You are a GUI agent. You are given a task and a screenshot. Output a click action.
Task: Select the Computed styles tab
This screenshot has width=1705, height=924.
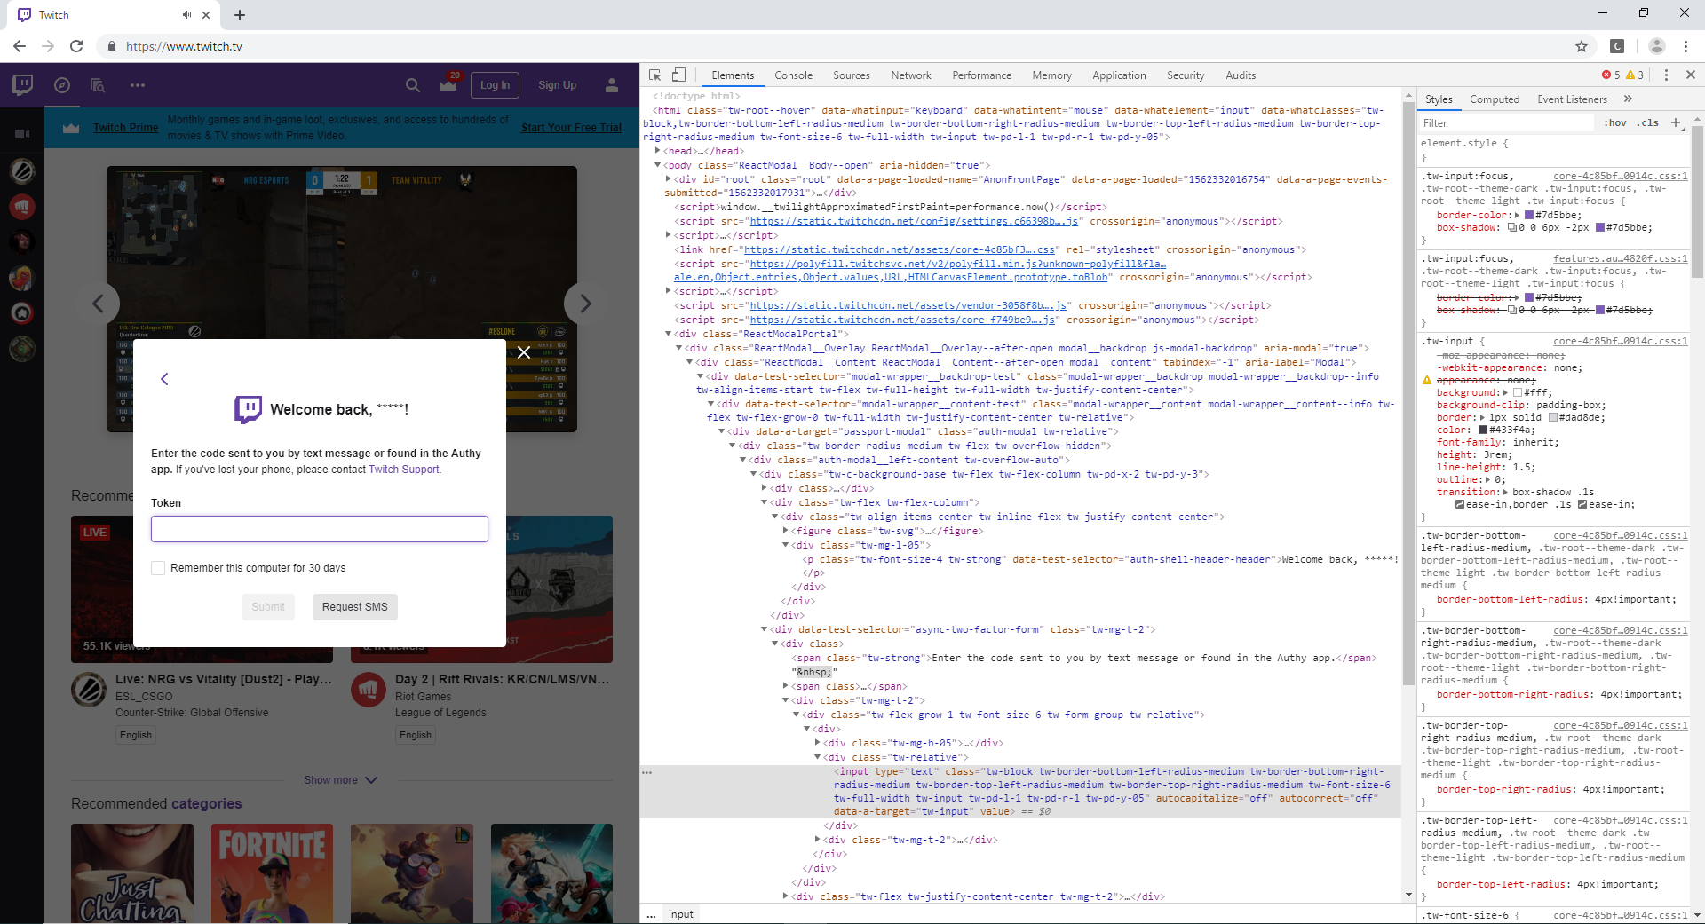pos(1495,99)
